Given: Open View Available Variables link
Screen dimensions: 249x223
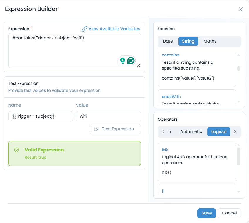Looking at the screenshot, I should (114, 29).
